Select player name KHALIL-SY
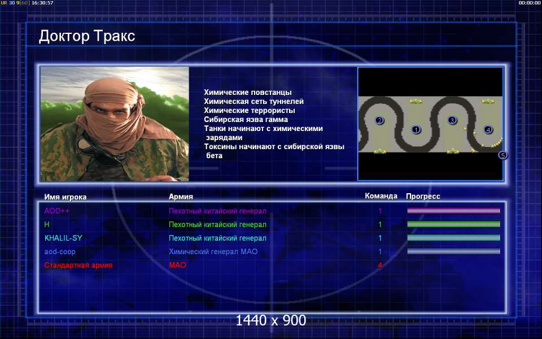This screenshot has height=339, width=542. [x=63, y=238]
